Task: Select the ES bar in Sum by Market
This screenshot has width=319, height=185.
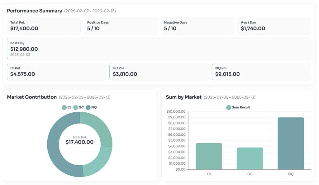Action: (209, 156)
